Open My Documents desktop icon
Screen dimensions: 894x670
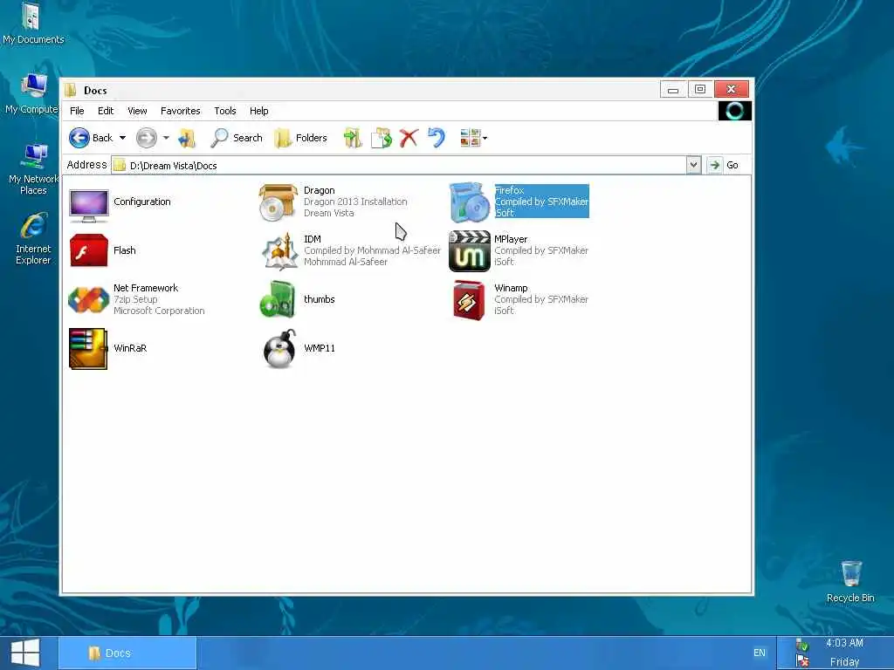[32, 23]
